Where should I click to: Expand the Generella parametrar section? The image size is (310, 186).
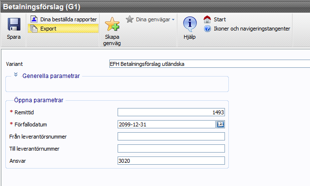pyautogui.click(x=16, y=75)
